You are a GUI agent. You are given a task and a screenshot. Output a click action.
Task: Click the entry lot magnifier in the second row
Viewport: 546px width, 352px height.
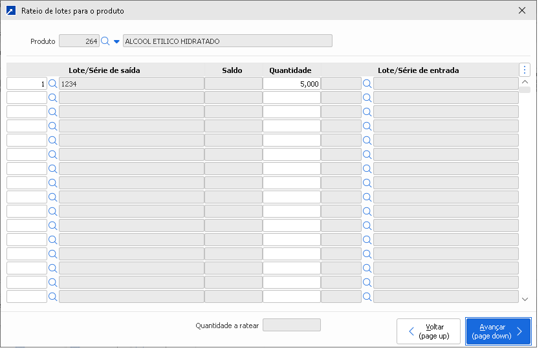(x=367, y=98)
